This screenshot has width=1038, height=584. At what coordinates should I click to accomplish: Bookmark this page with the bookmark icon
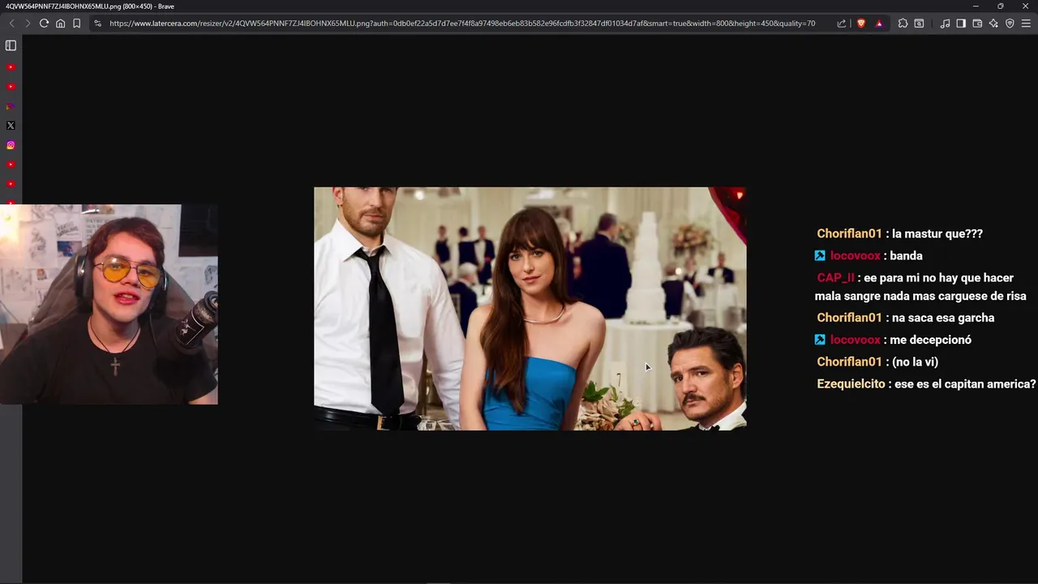pyautogui.click(x=76, y=24)
